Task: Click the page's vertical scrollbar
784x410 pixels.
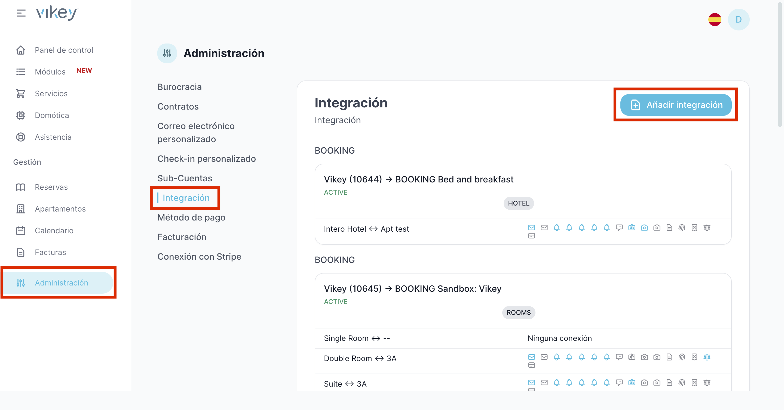Action: click(779, 64)
